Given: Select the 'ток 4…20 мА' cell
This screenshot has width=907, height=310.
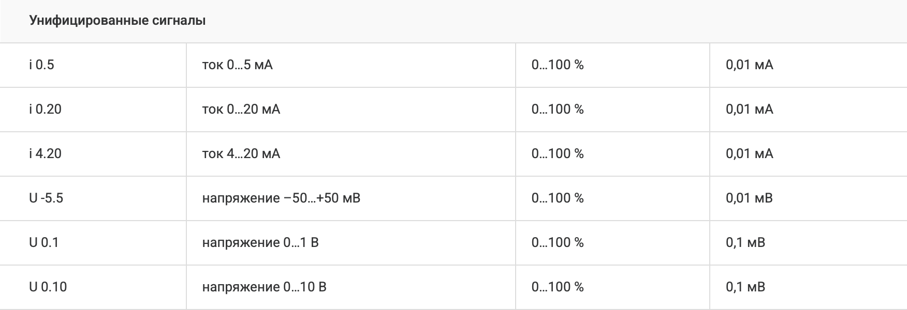Looking at the screenshot, I should tap(241, 154).
